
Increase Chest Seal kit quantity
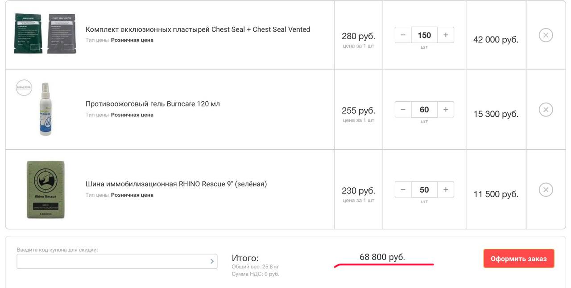(x=446, y=35)
